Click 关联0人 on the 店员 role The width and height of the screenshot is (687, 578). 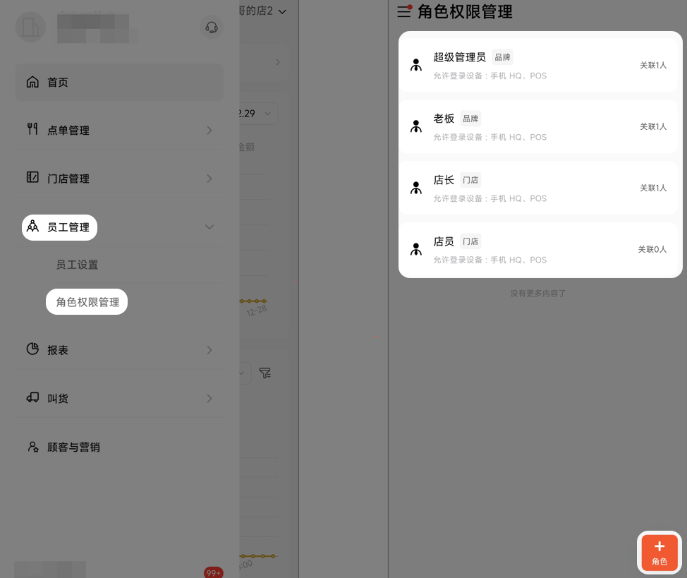[652, 249]
